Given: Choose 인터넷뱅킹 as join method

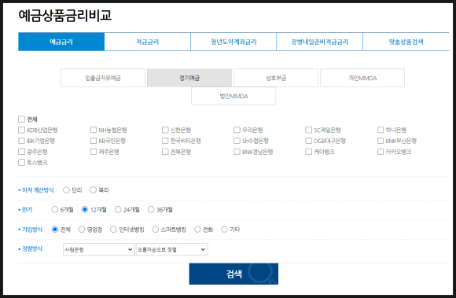Looking at the screenshot, I should [x=113, y=230].
